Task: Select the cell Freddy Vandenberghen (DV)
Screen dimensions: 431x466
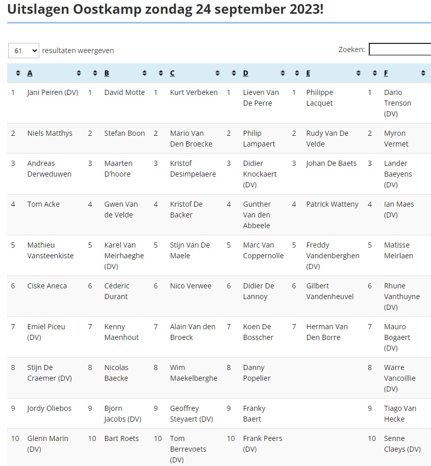Action: click(x=333, y=256)
